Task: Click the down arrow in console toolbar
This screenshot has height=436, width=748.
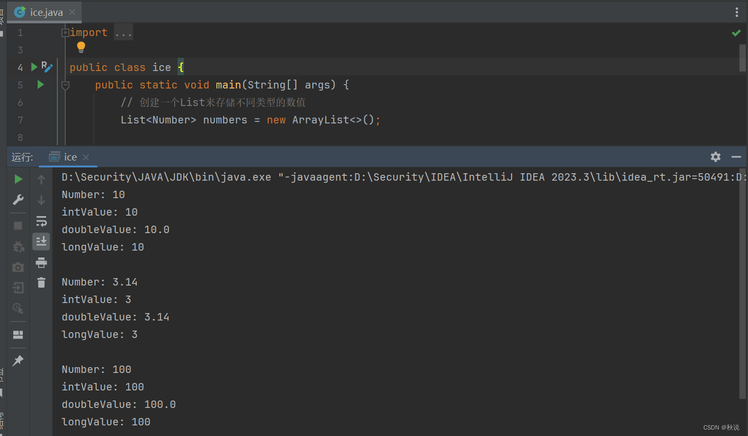Action: 41,200
